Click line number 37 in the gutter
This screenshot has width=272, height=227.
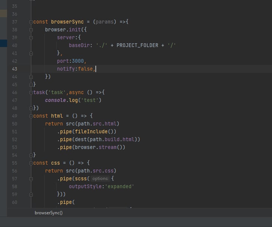tap(15, 22)
